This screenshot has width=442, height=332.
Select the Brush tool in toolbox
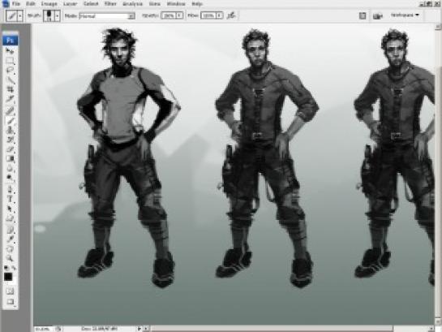point(10,121)
